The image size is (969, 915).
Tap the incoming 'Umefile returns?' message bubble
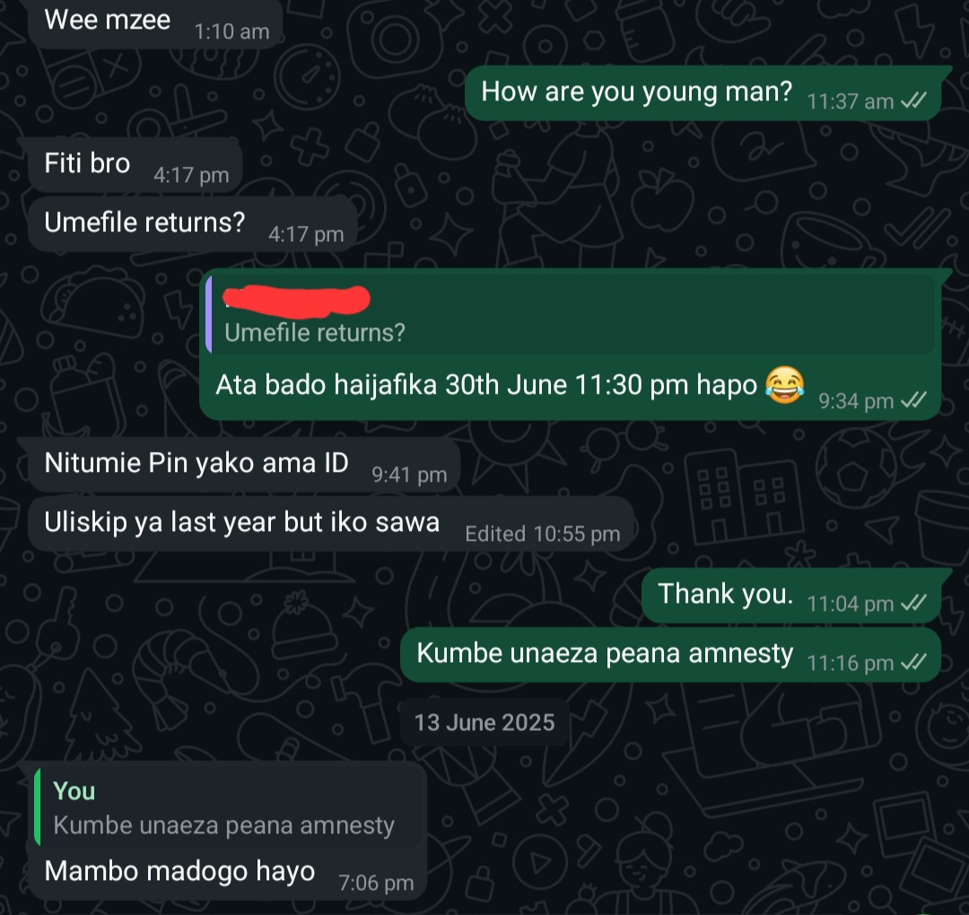[x=144, y=222]
